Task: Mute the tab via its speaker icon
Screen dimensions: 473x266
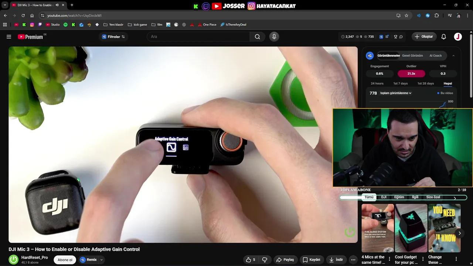Action: point(57,5)
